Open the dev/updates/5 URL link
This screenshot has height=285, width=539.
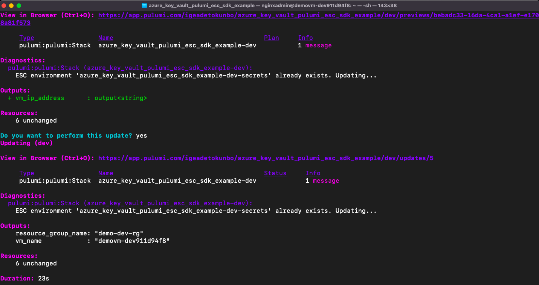[x=266, y=158]
